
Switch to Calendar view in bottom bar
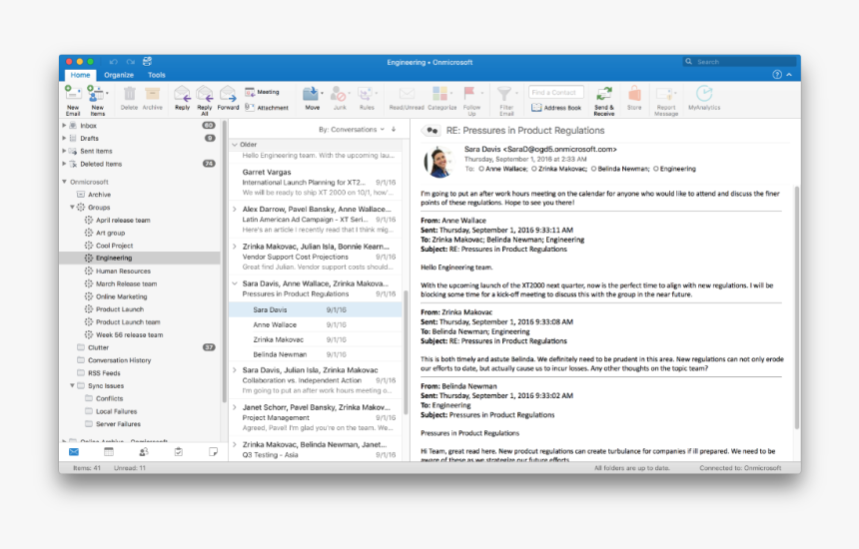point(108,452)
